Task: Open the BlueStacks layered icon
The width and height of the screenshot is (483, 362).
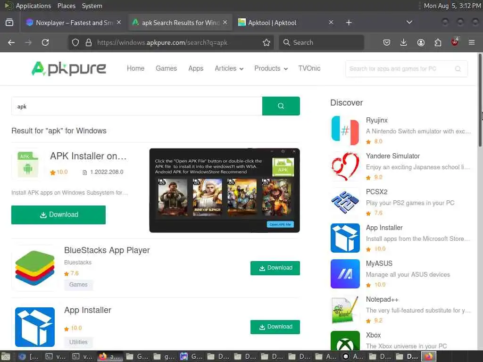Action: (35, 268)
